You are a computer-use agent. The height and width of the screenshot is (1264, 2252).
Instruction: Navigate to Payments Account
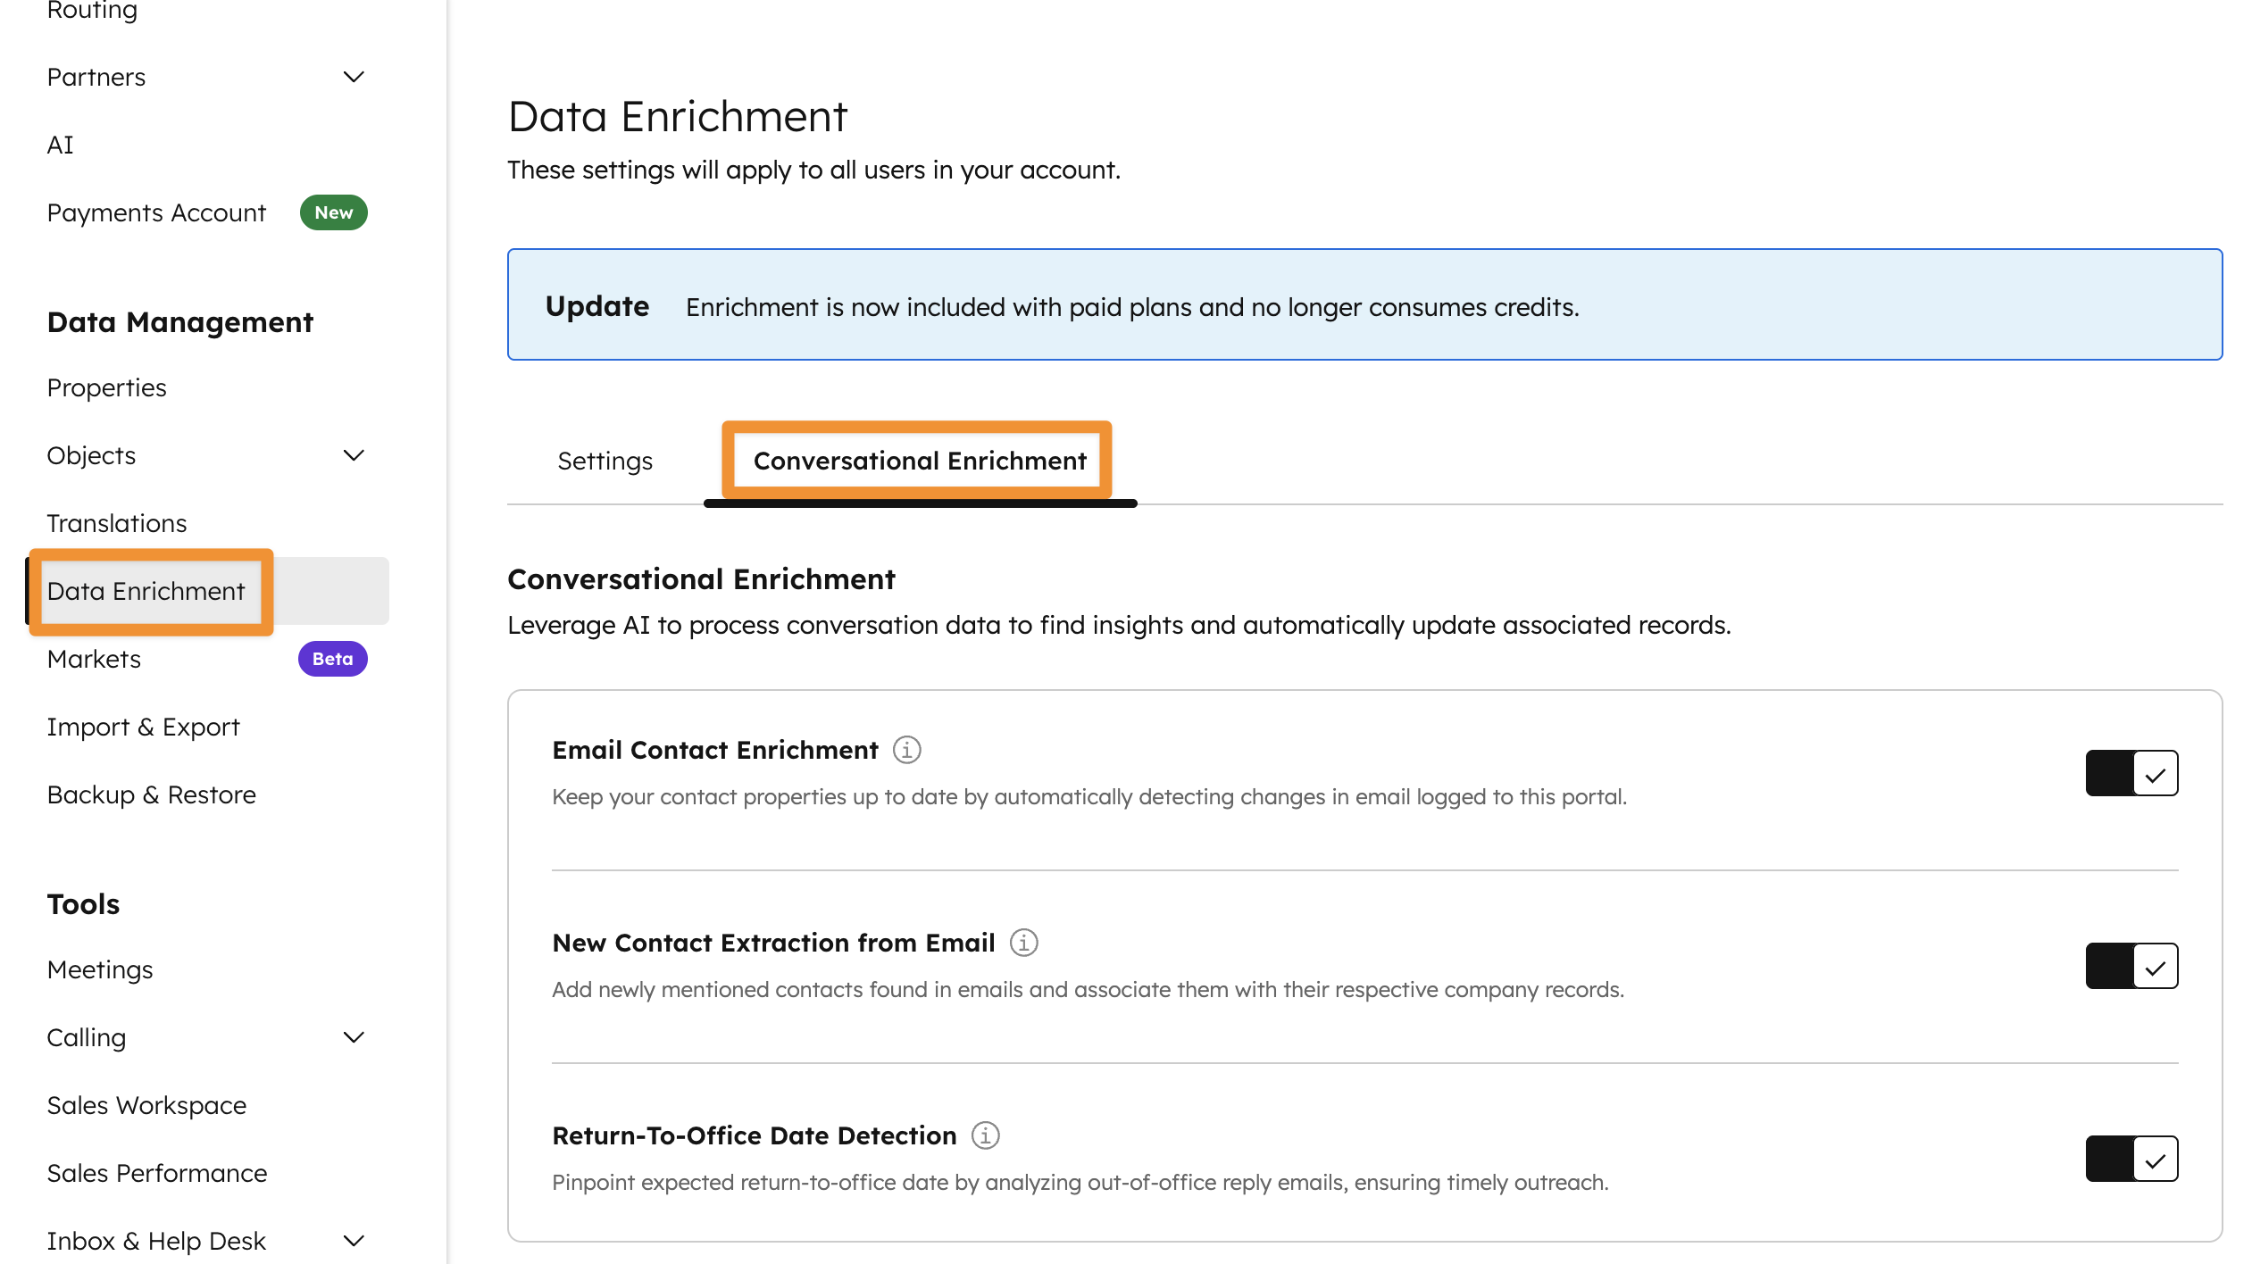point(156,212)
